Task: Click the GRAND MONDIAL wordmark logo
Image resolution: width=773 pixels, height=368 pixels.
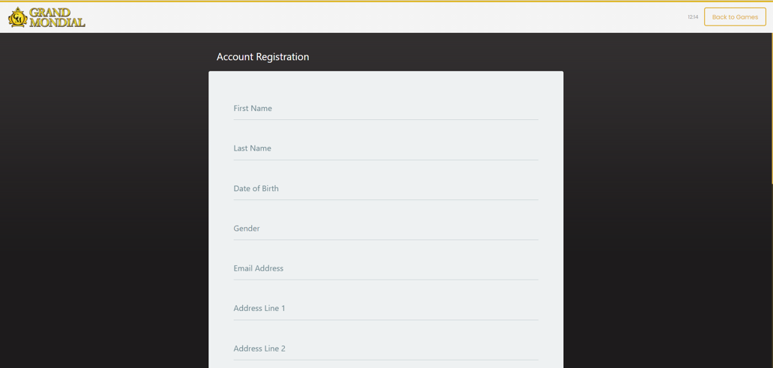Action: [57, 17]
